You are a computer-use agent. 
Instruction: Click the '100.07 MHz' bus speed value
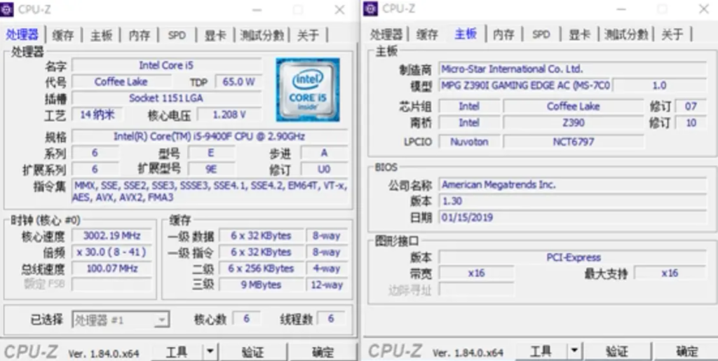pyautogui.click(x=111, y=268)
